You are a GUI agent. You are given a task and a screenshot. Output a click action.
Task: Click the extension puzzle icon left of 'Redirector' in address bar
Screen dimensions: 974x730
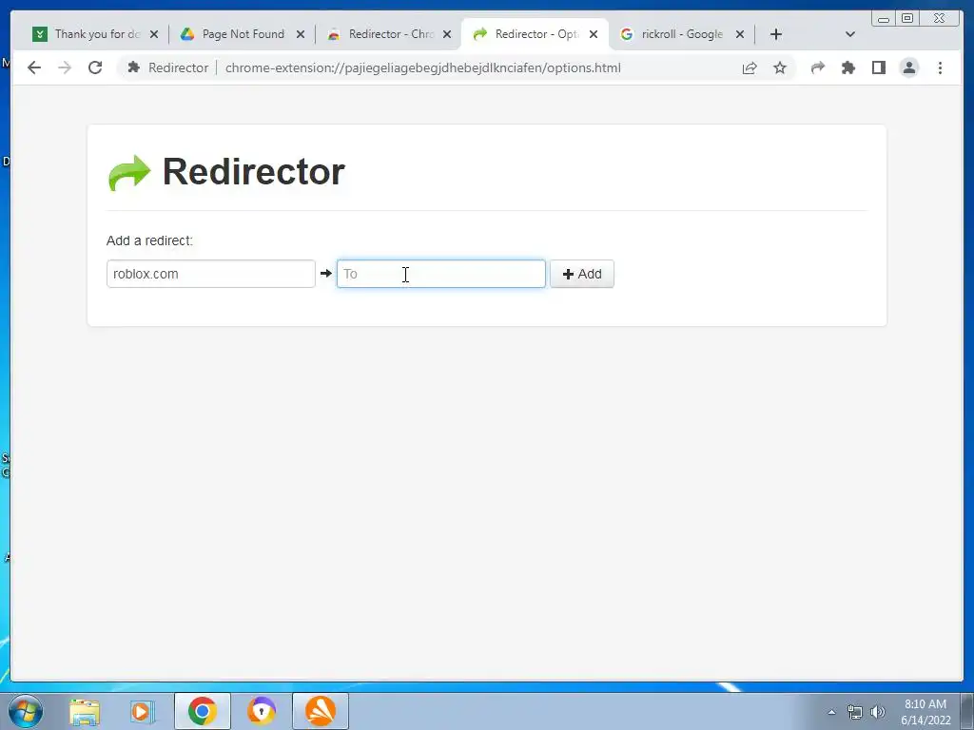133,67
